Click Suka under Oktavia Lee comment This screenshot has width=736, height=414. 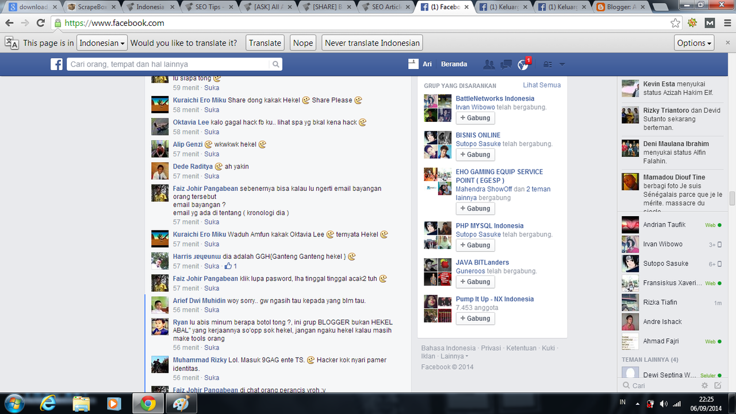click(212, 132)
